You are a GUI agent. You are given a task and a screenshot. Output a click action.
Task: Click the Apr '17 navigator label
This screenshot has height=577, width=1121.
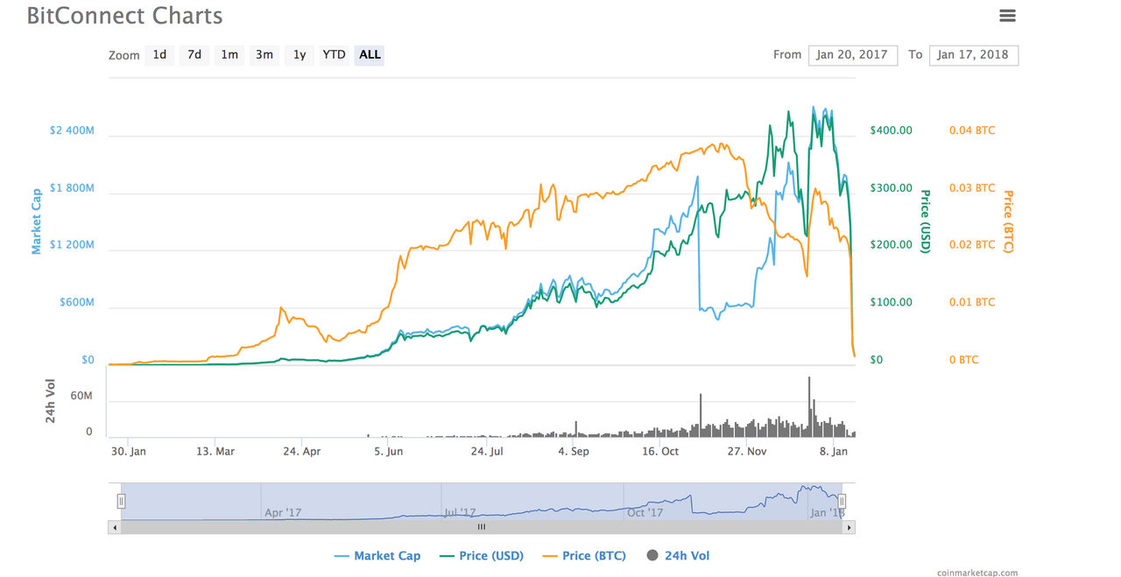coord(283,512)
